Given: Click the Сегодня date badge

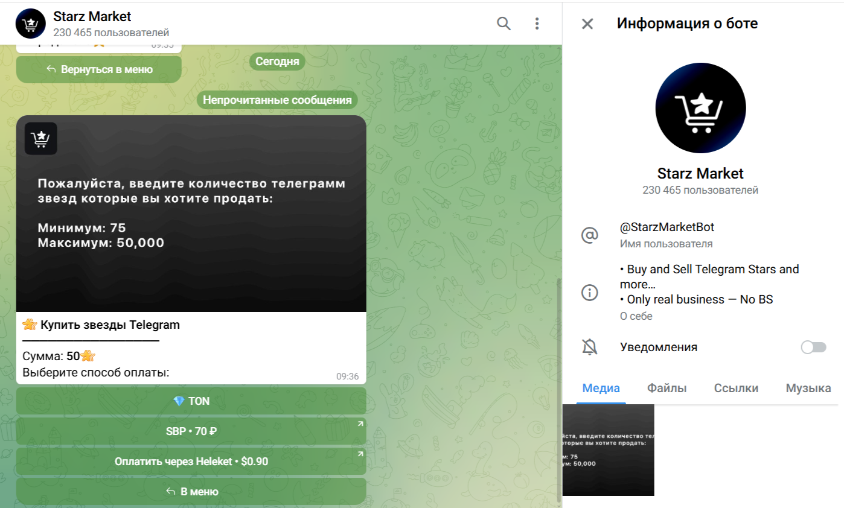Looking at the screenshot, I should (277, 62).
